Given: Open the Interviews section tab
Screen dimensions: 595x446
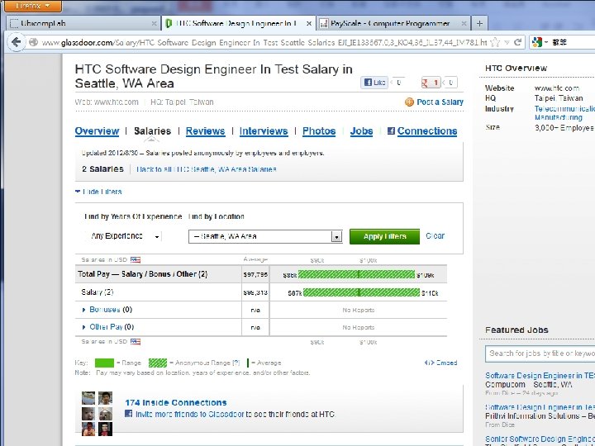Looking at the screenshot, I should (264, 130).
